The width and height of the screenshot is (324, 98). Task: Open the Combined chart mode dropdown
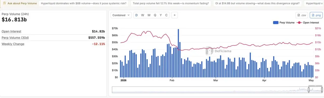(x=121, y=15)
